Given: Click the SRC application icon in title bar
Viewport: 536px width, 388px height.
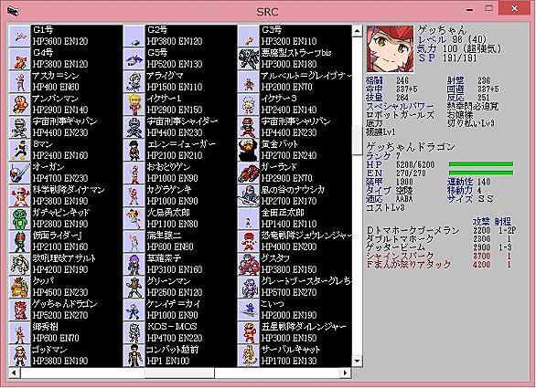Looking at the screenshot, I should [x=13, y=11].
